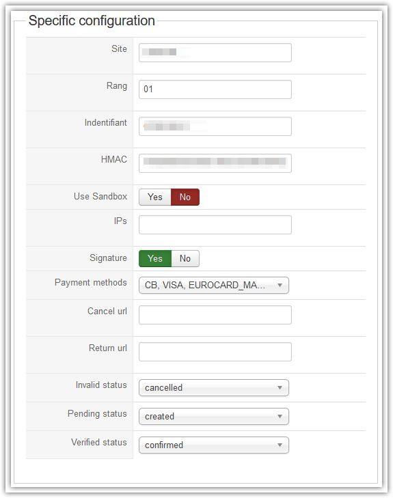Click the arrow on created dropdown

280,417
